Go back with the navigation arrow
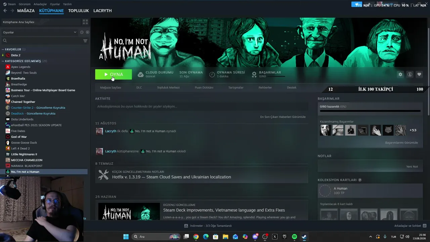 pos(5,11)
